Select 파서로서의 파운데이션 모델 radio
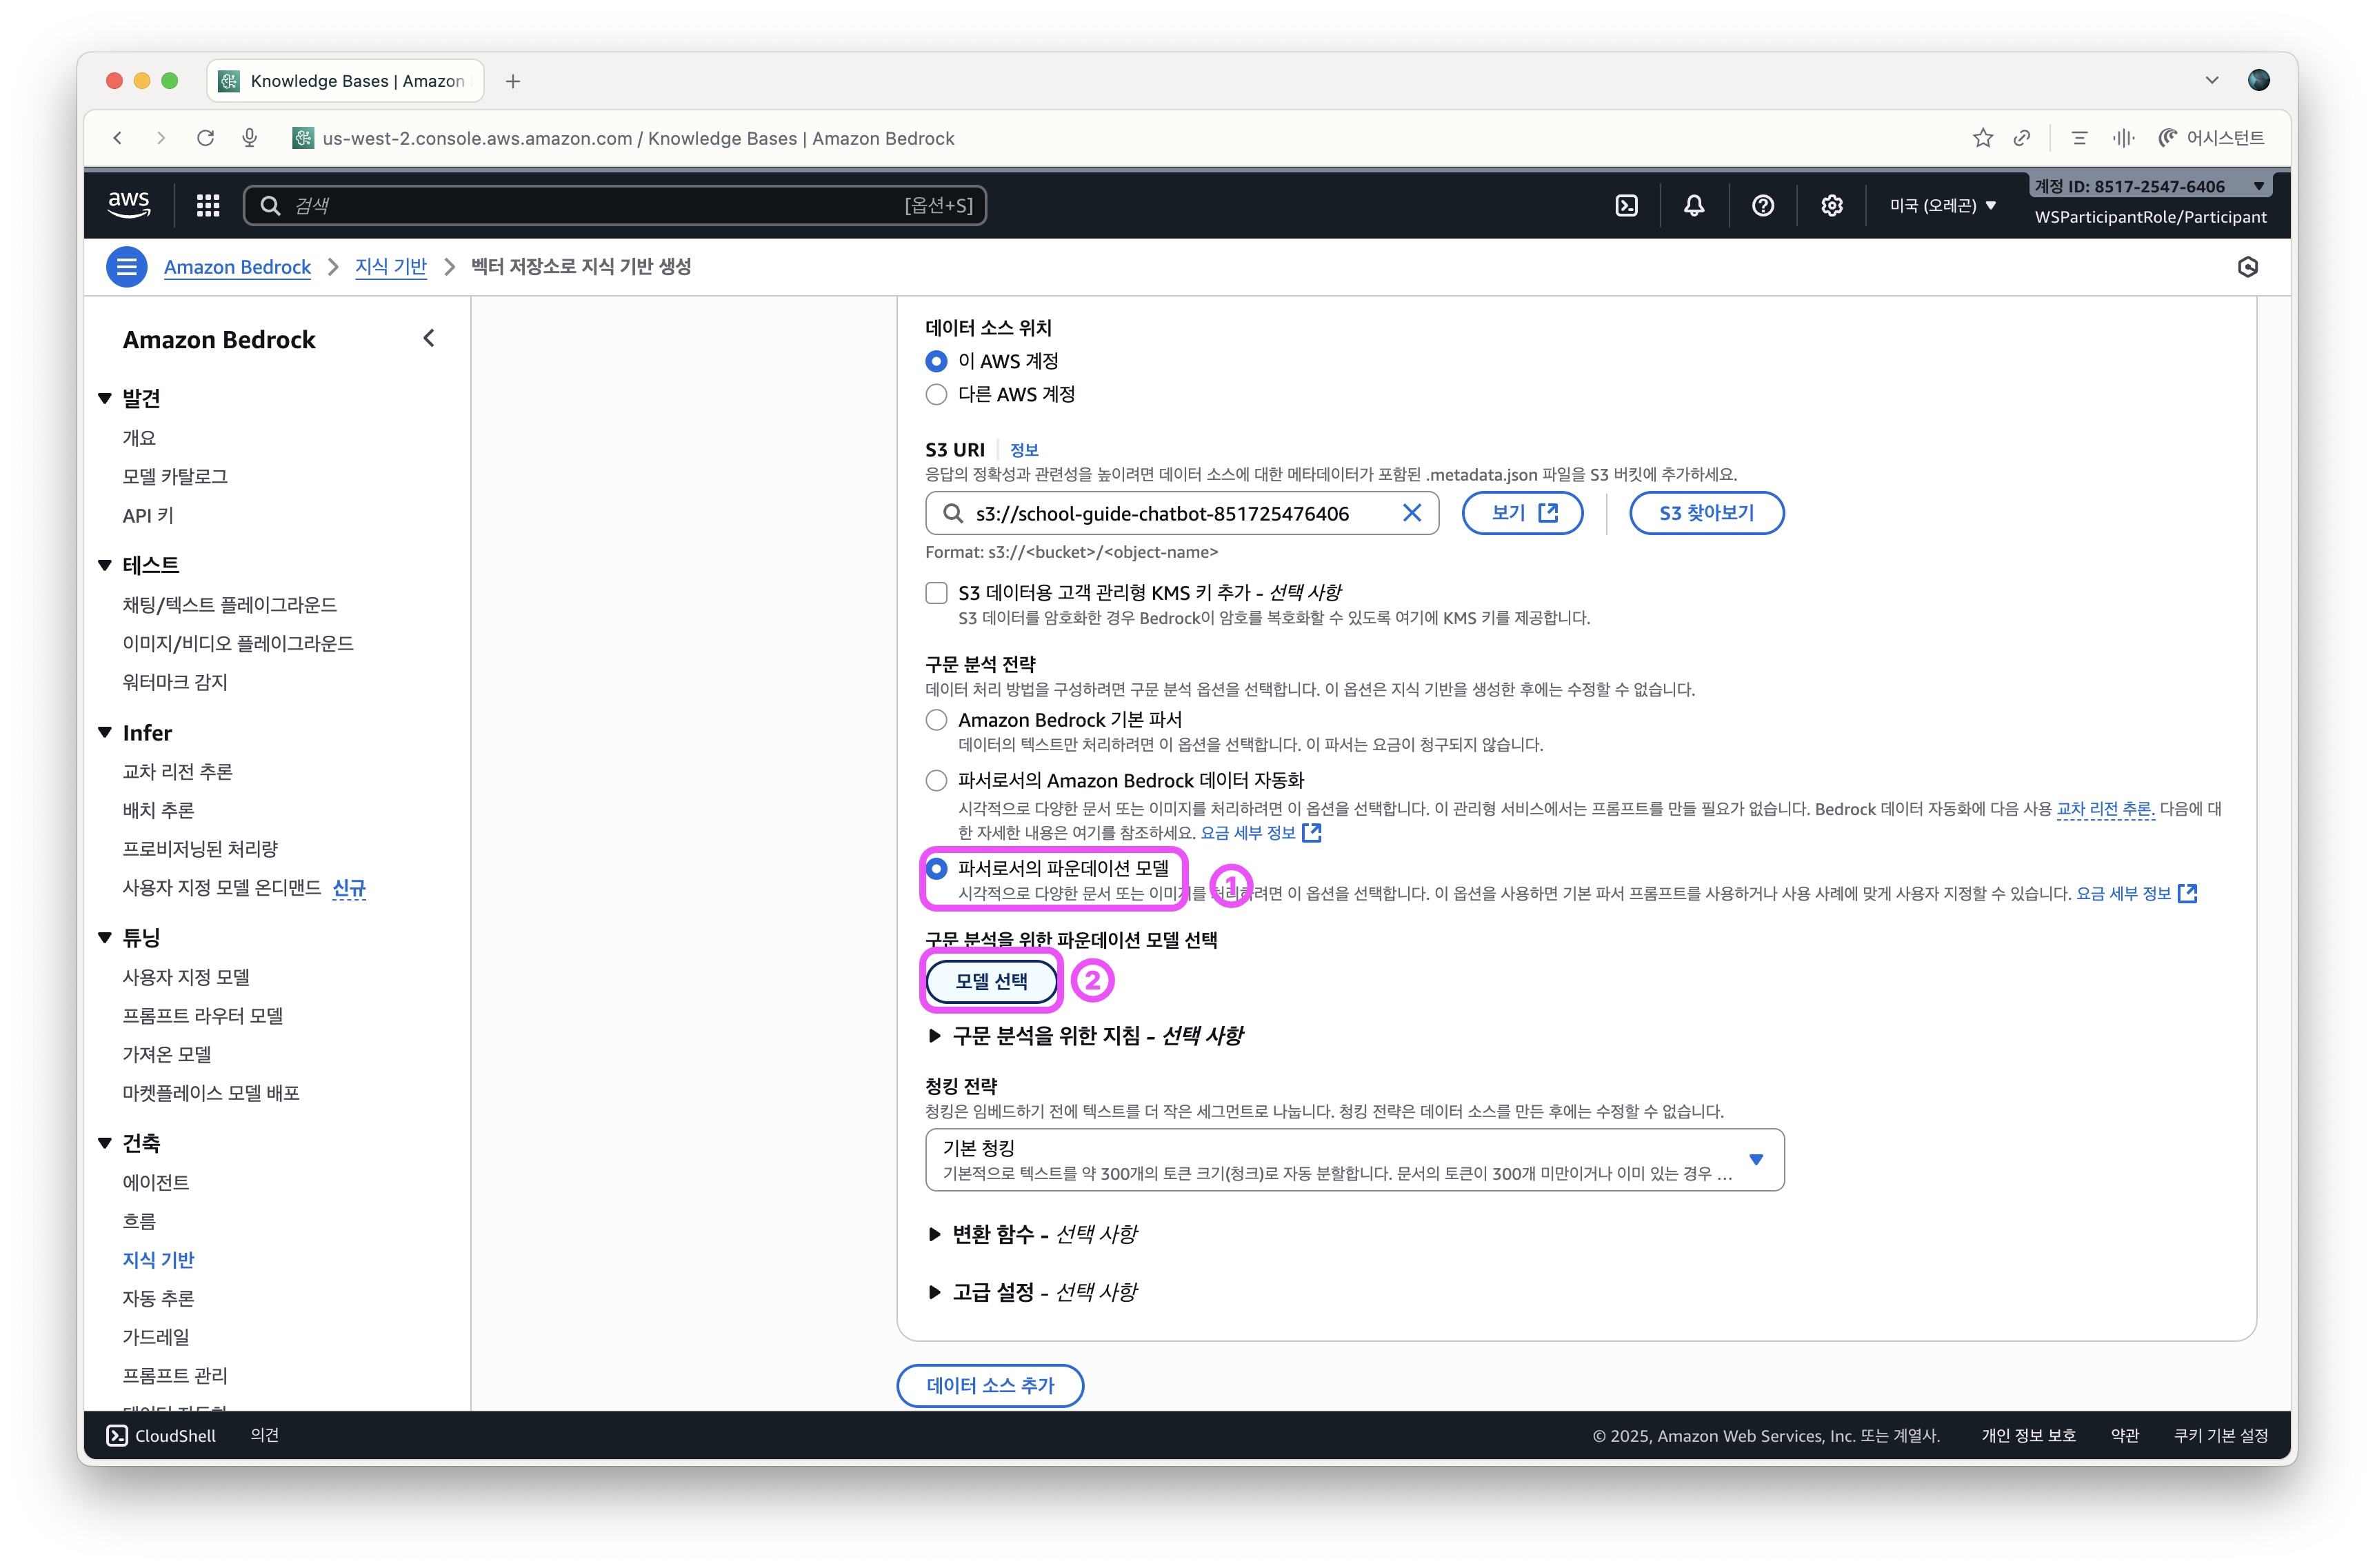The height and width of the screenshot is (1568, 2375). coord(936,868)
